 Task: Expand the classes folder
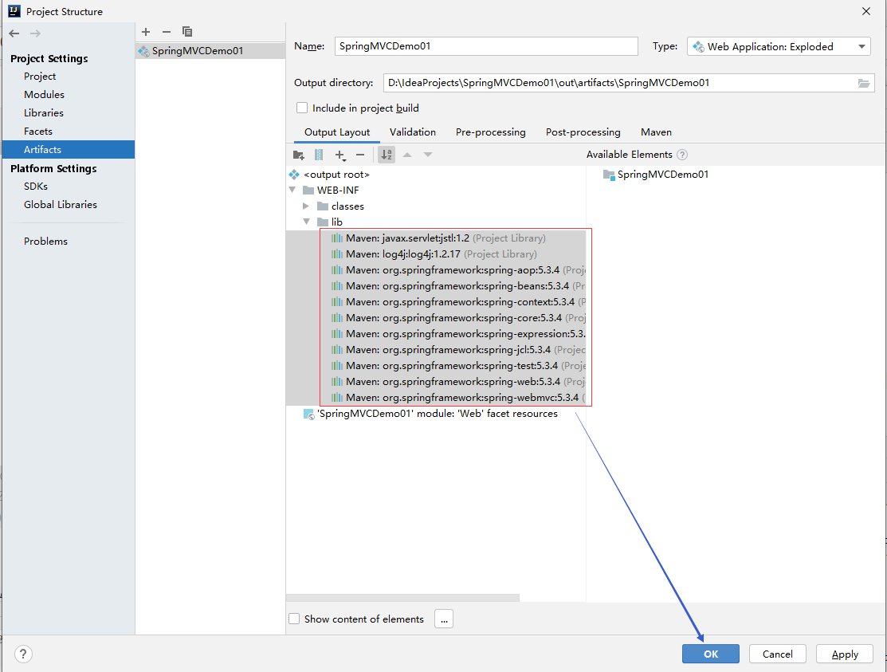[x=306, y=206]
